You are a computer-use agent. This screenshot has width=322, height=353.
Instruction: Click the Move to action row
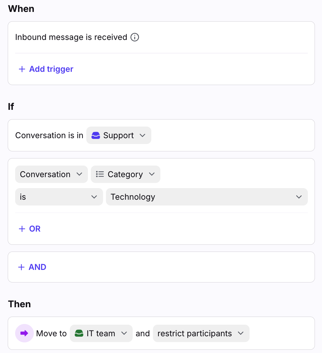coord(52,333)
